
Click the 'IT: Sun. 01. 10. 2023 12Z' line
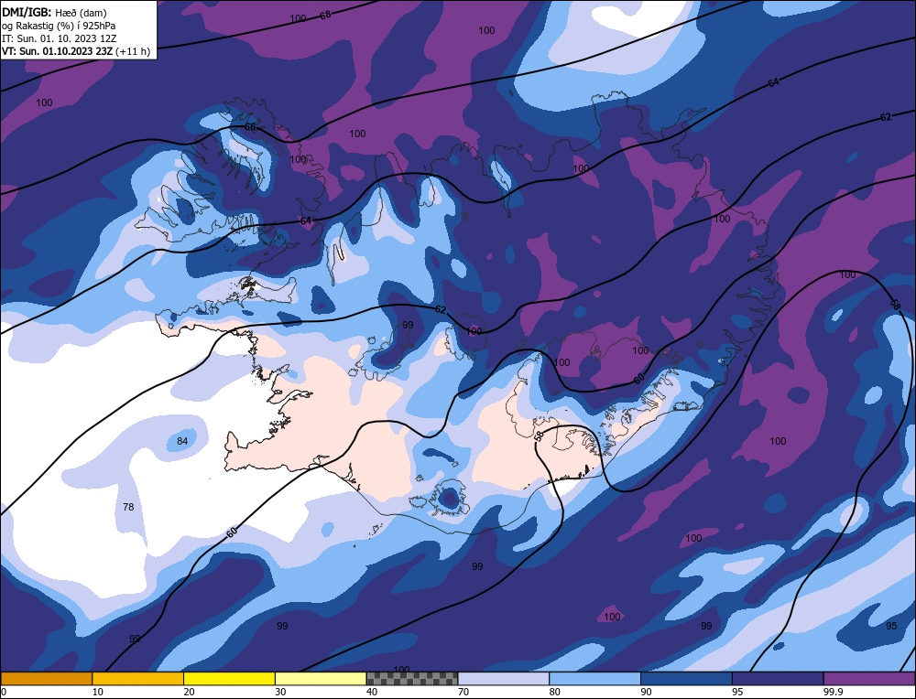pyautogui.click(x=59, y=38)
